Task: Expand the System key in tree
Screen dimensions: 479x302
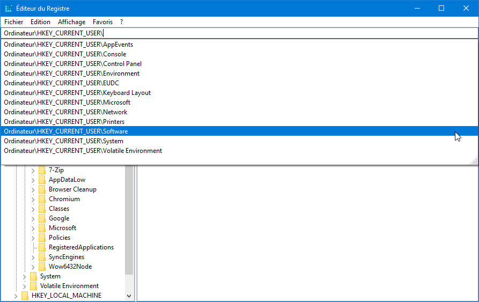Action: 25,277
